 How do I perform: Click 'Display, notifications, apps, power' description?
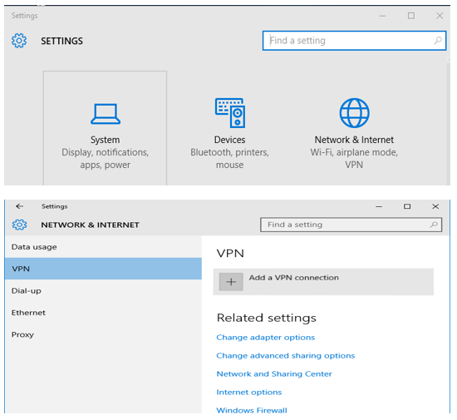(x=106, y=159)
